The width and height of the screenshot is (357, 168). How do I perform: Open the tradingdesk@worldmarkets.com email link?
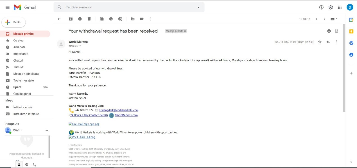(x=119, y=110)
